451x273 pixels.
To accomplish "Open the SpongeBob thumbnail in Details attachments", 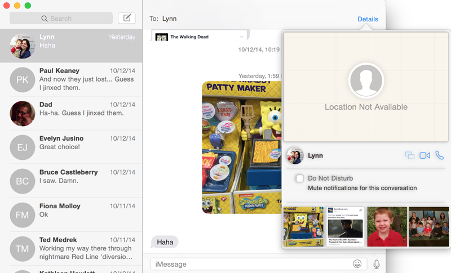I will [303, 226].
